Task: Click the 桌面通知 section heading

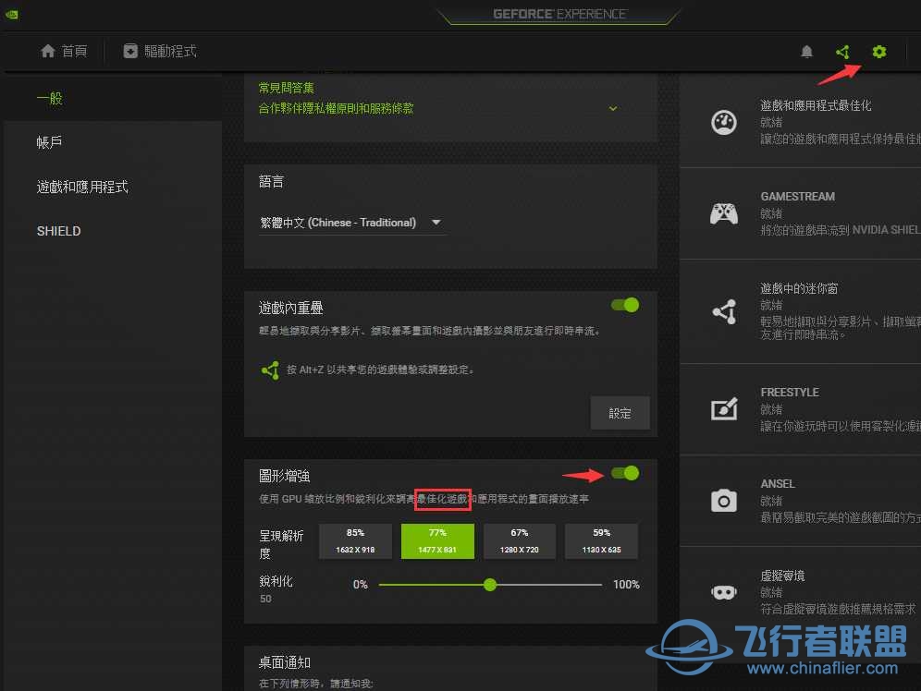Action: coord(284,662)
